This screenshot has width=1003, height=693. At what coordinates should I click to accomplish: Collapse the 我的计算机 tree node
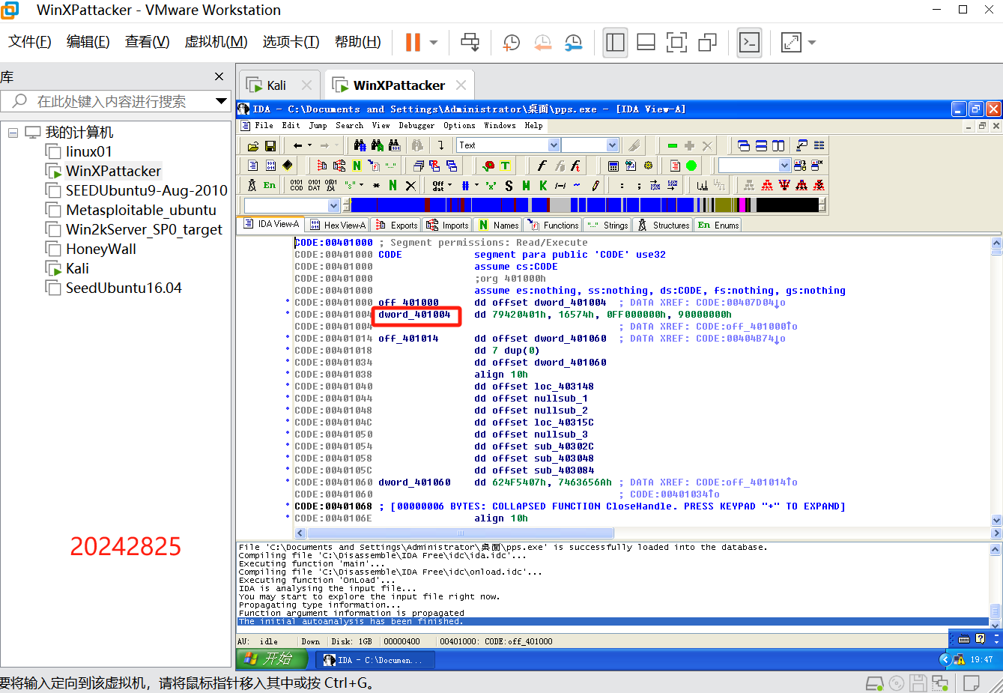click(x=13, y=133)
